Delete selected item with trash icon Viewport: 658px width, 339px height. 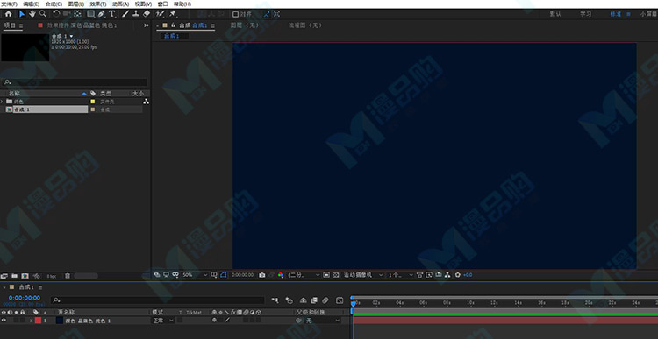[68, 276]
